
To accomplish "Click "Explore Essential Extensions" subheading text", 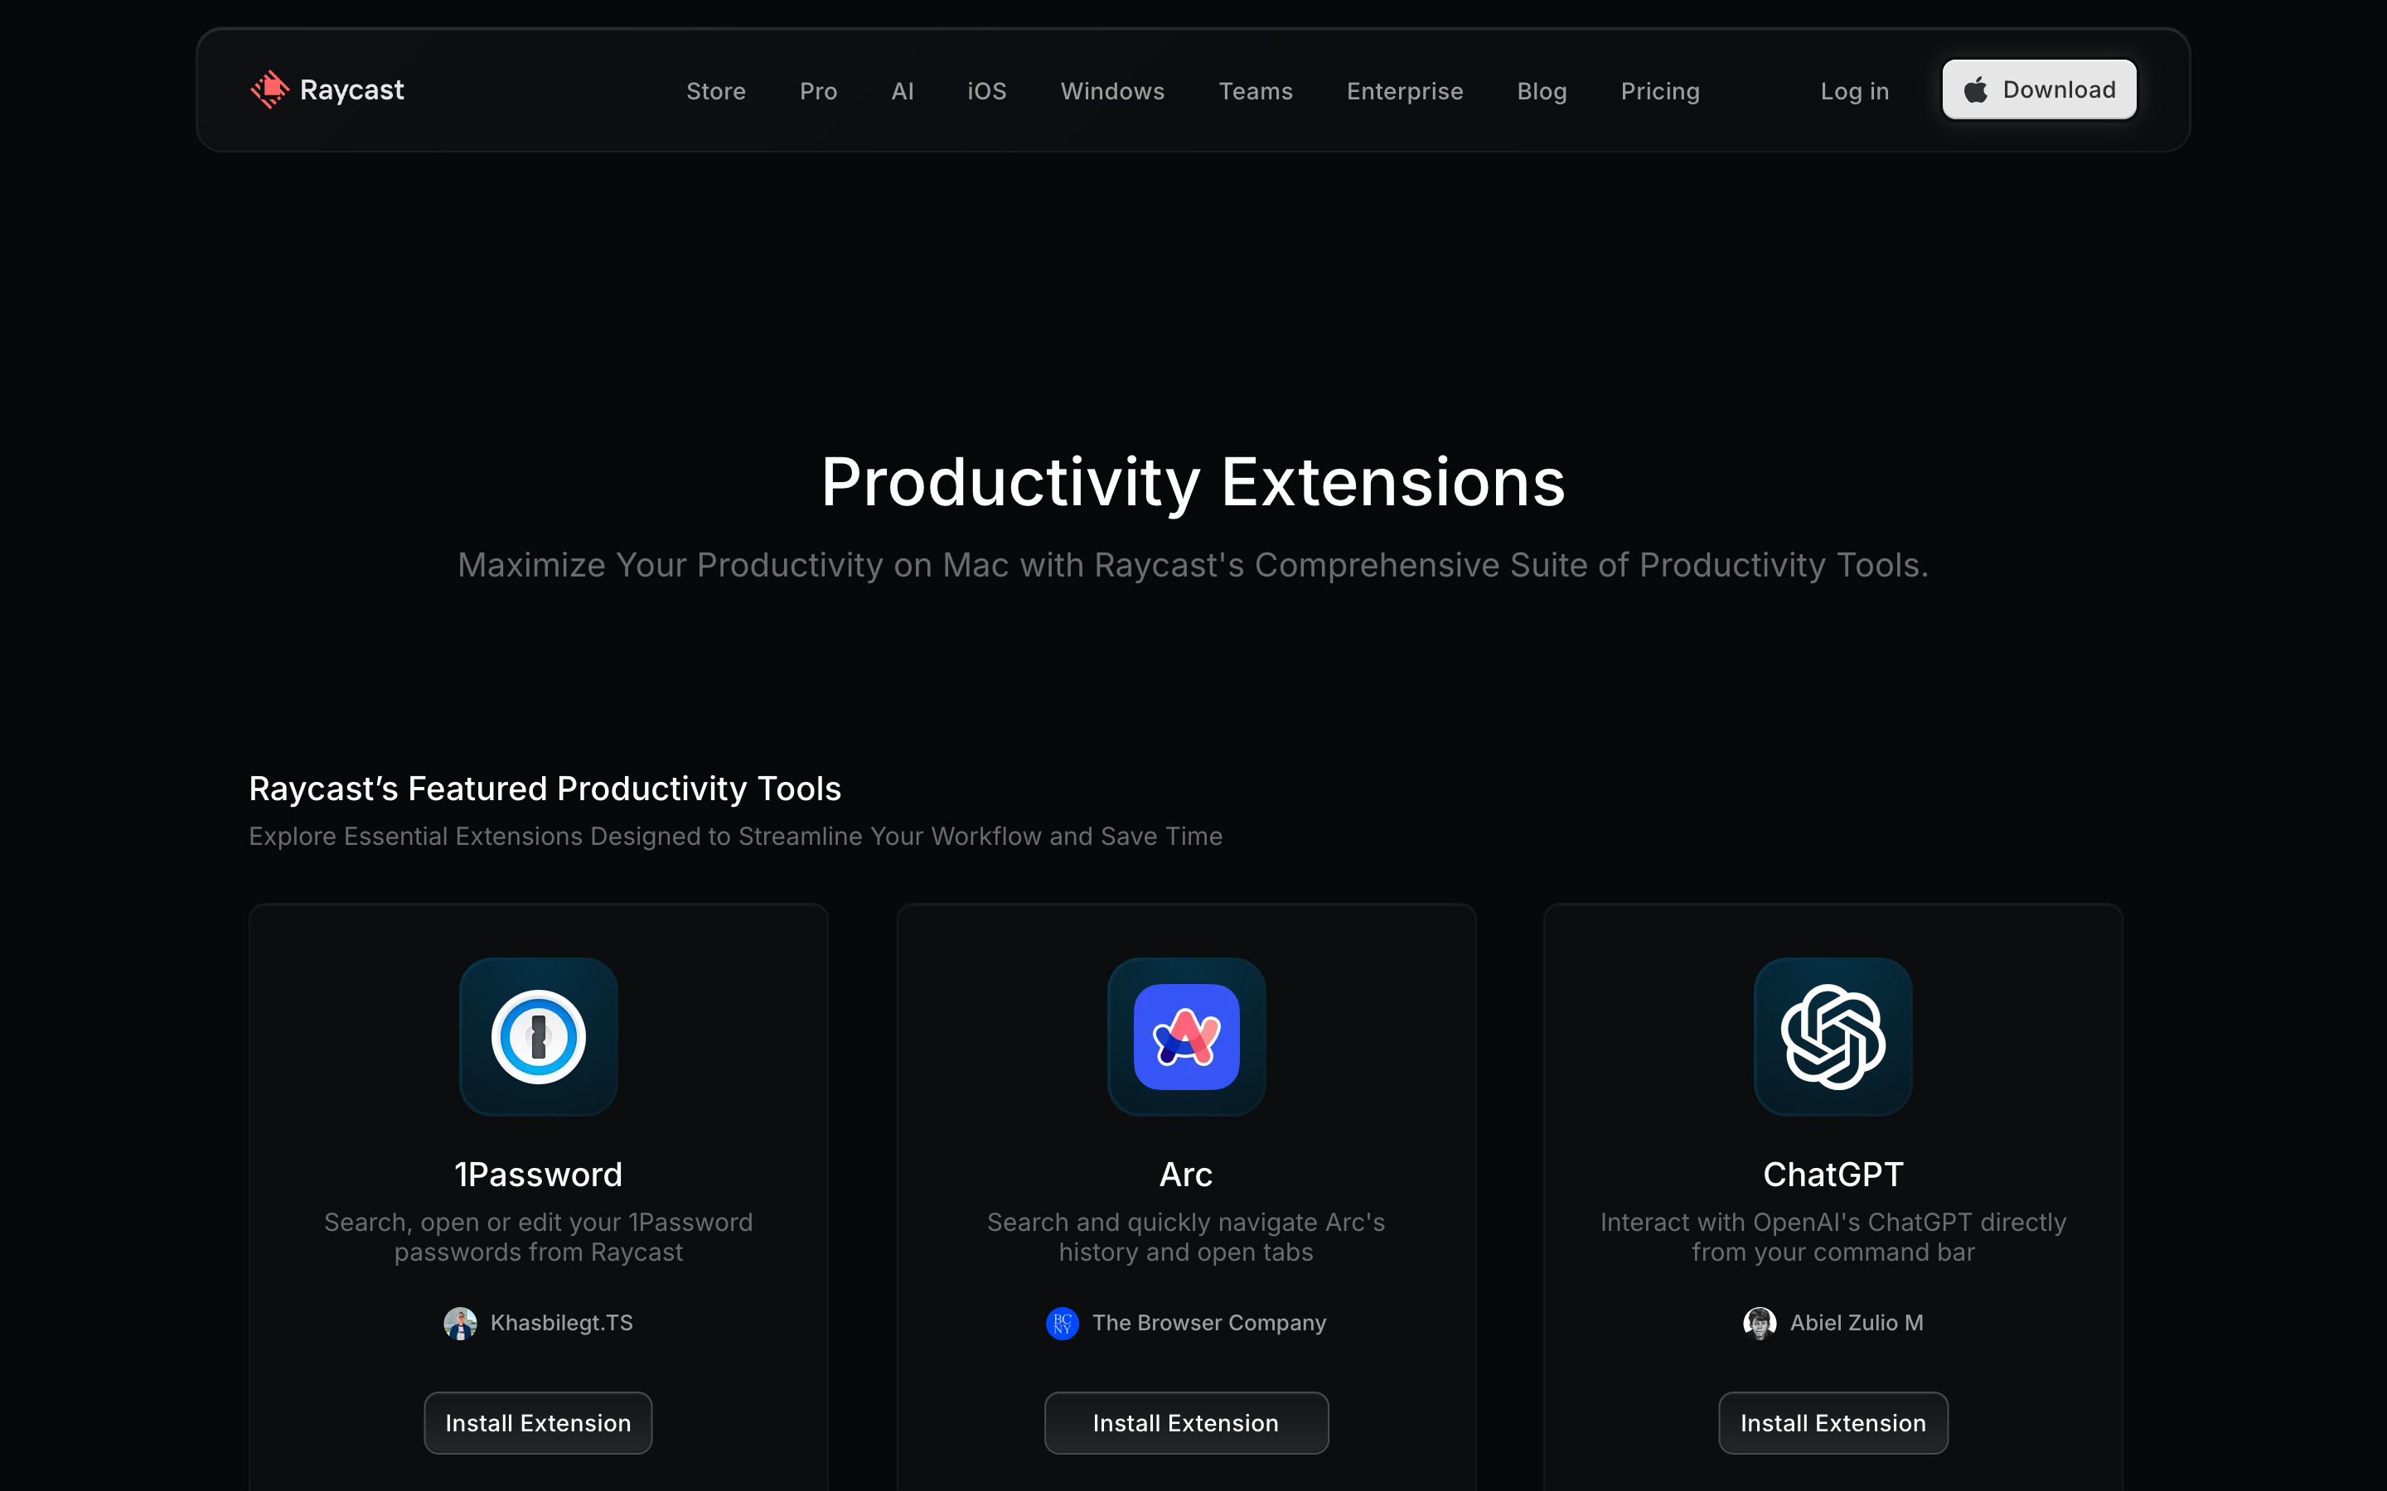I will 736,837.
